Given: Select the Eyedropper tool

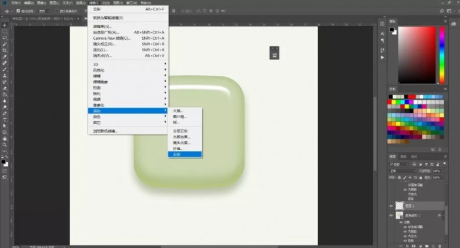Looking at the screenshot, I should (5, 57).
